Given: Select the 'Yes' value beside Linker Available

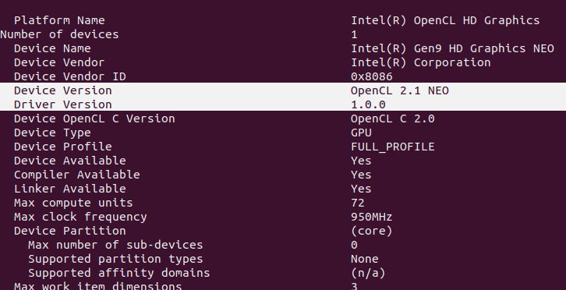Looking at the screenshot, I should click(x=361, y=189).
